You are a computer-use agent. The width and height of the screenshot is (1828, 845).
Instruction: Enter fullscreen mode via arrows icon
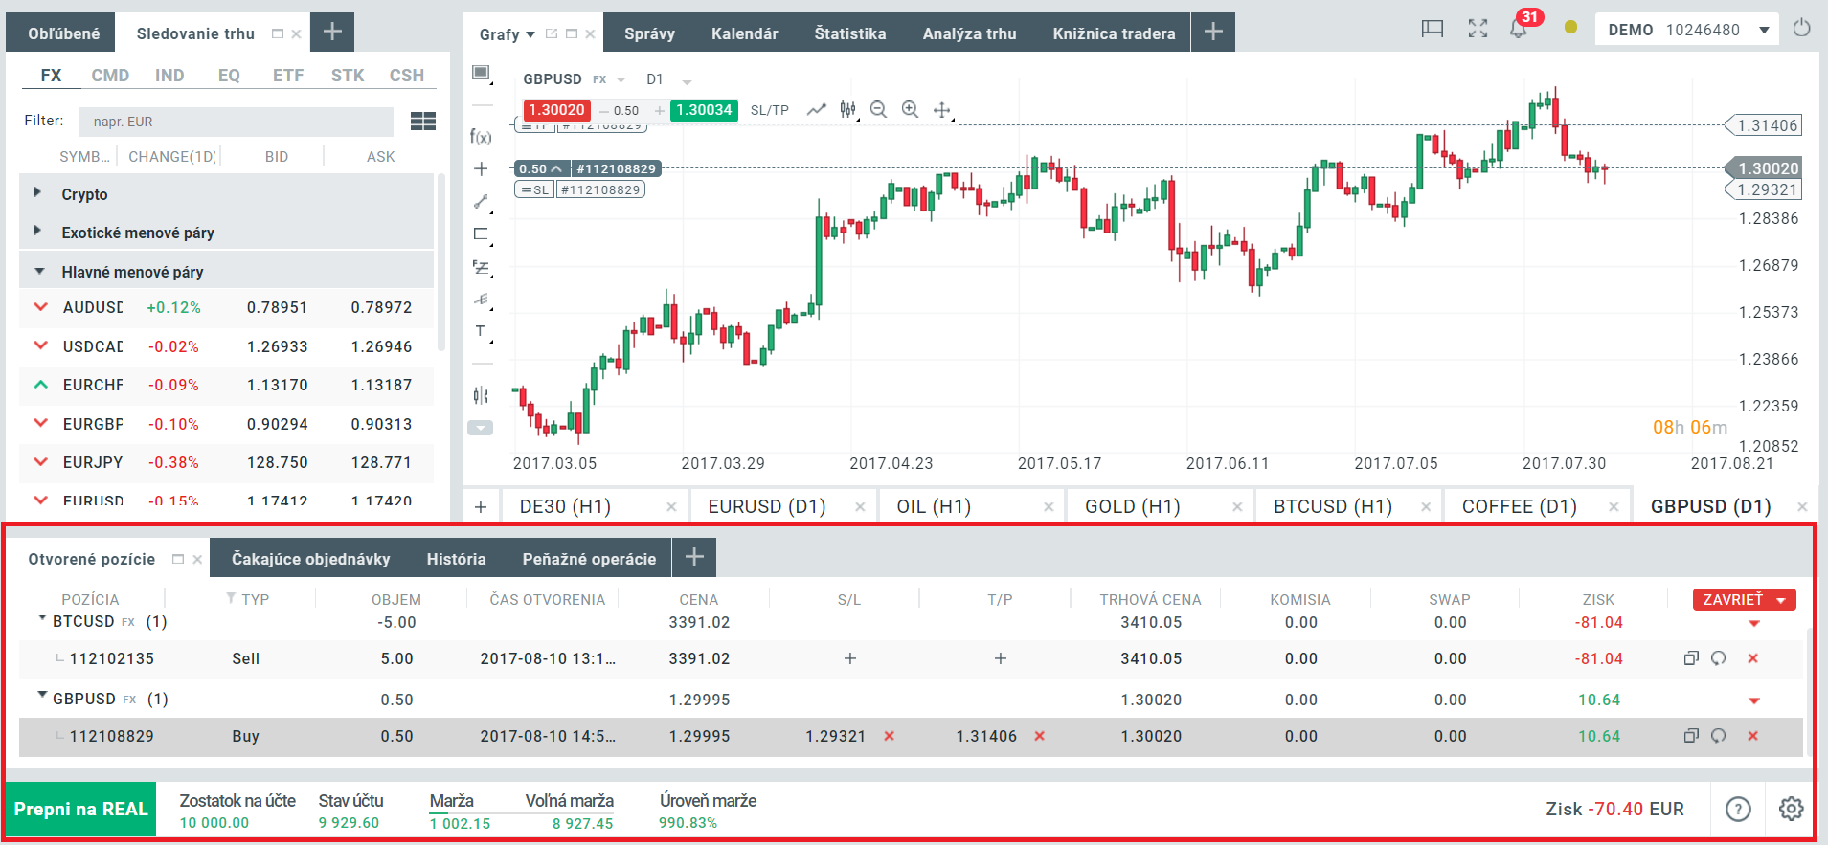click(1478, 29)
